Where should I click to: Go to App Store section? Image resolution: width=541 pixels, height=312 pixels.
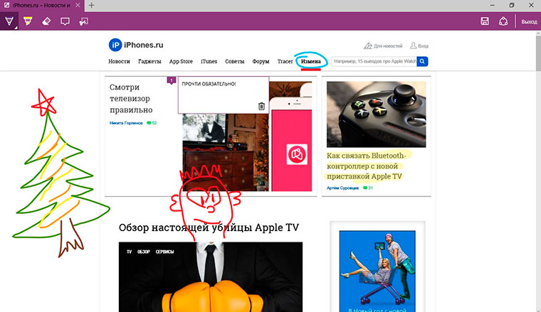pos(181,61)
